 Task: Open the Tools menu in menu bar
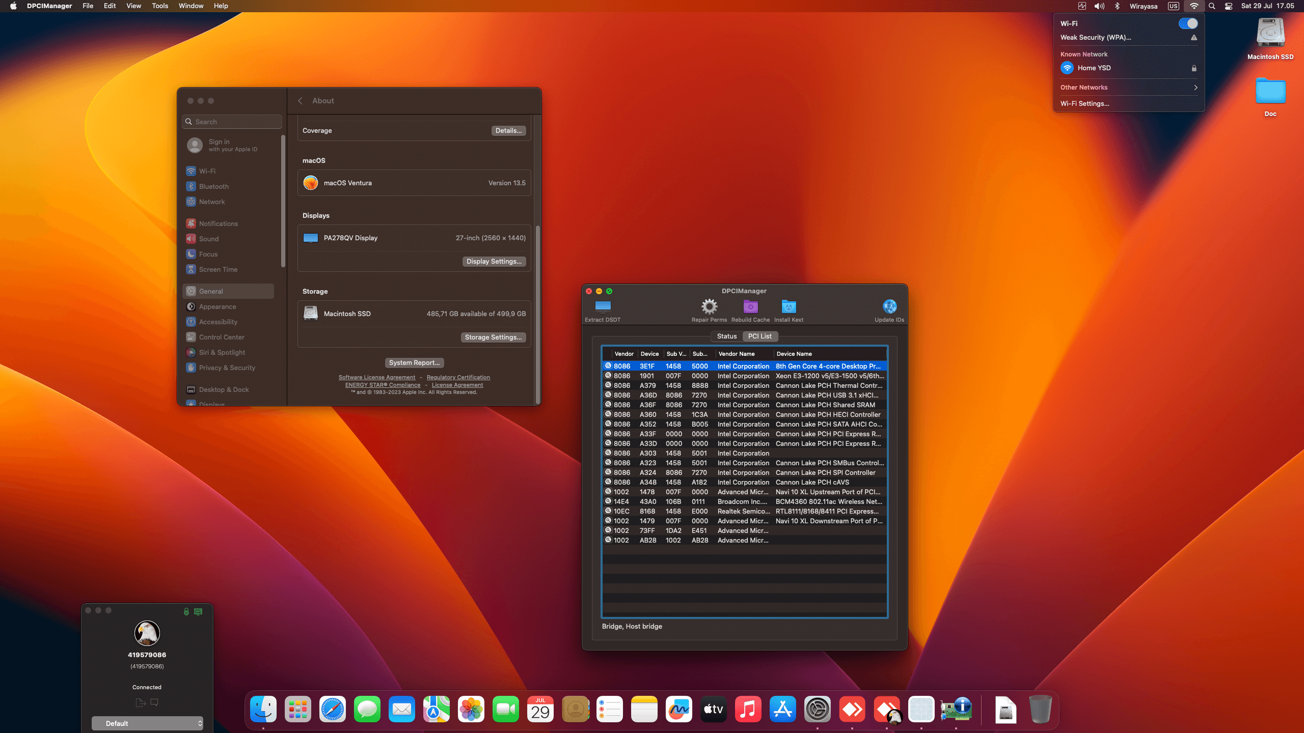(159, 6)
